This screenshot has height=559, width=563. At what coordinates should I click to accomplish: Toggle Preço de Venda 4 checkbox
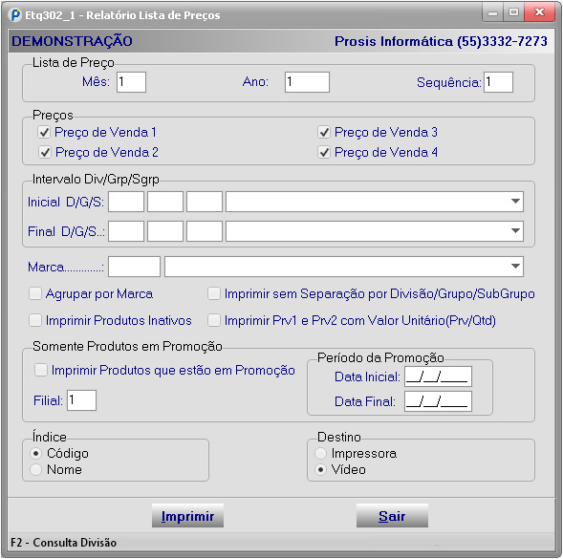click(x=324, y=153)
